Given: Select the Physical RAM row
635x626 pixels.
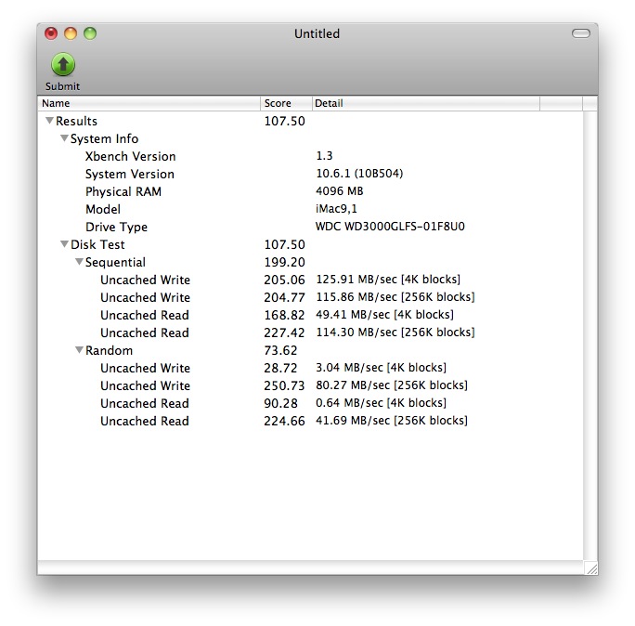Looking at the screenshot, I should point(311,191).
